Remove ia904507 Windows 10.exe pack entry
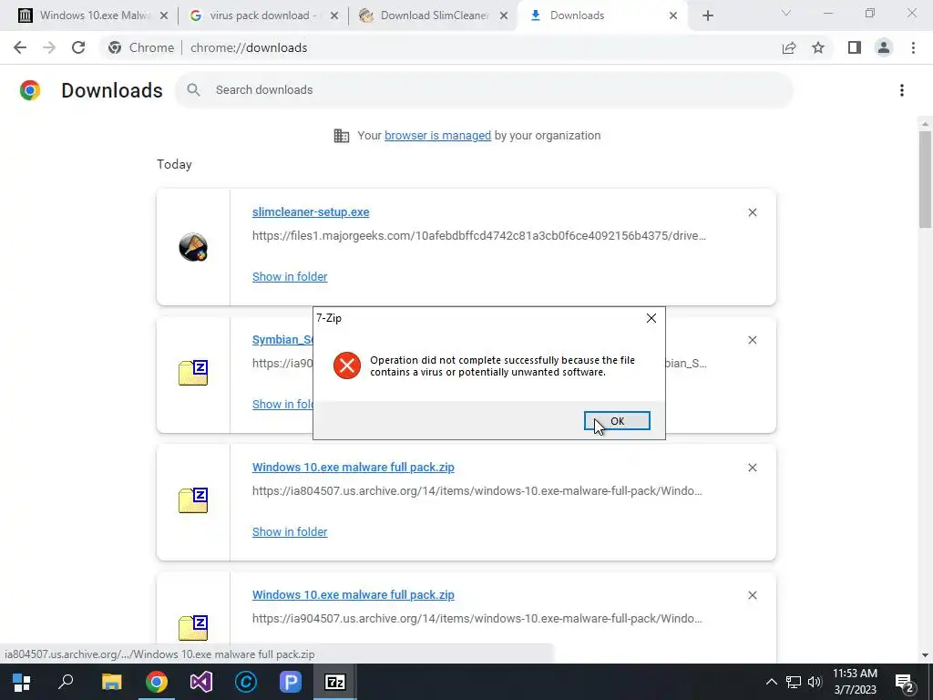This screenshot has width=933, height=700. pos(752,595)
